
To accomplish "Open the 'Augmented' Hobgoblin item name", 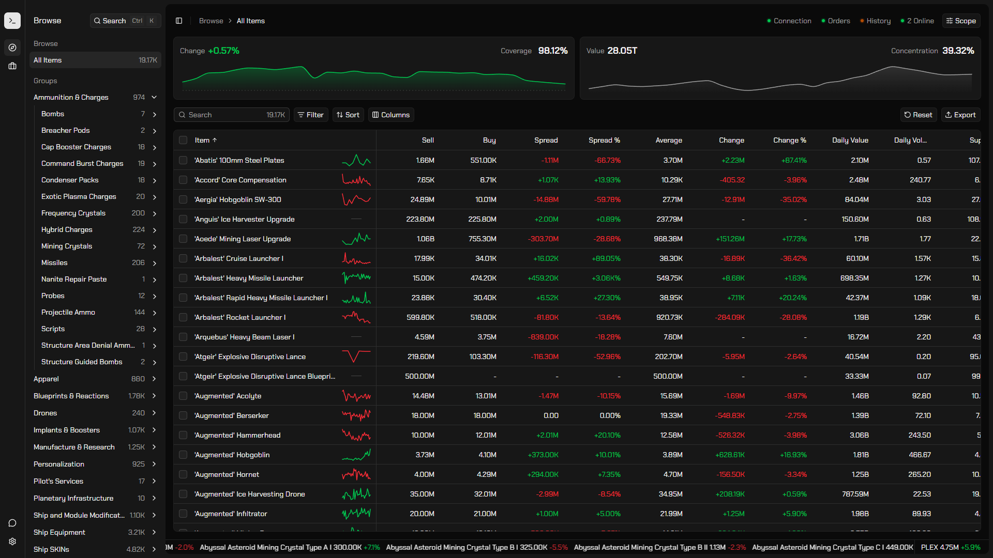I will click(x=232, y=455).
